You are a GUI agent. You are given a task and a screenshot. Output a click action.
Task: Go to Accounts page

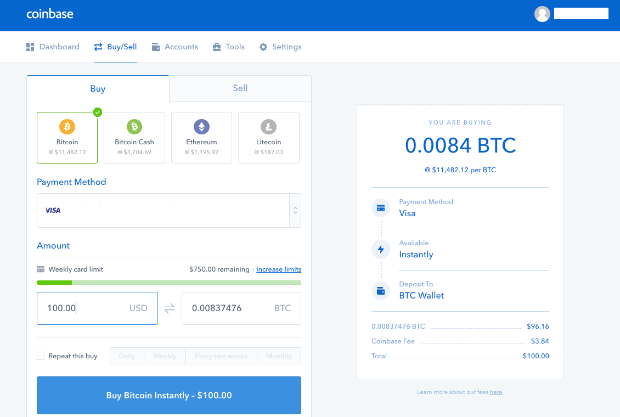pos(175,47)
